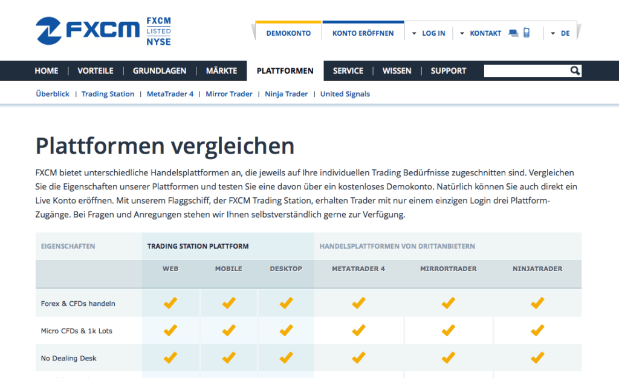Click the No Dealing Desk row label
The width and height of the screenshot is (619, 378).
pyautogui.click(x=69, y=358)
